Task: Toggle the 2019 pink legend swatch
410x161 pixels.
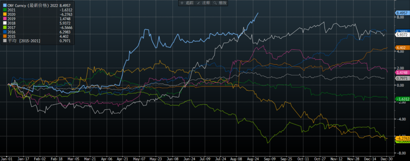Action: pyautogui.click(x=4, y=19)
